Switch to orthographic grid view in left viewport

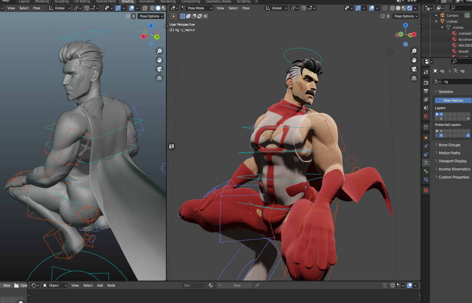pos(159,78)
